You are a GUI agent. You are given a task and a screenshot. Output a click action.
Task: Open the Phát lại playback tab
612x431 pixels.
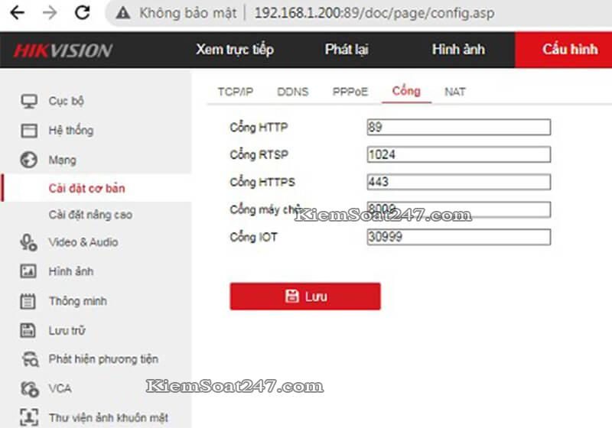point(347,50)
